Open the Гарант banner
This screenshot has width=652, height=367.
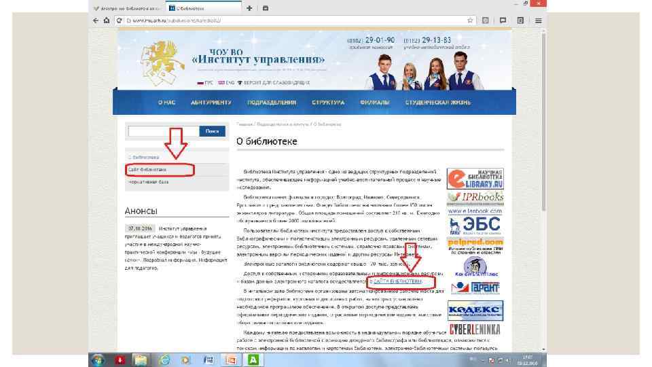click(x=475, y=287)
